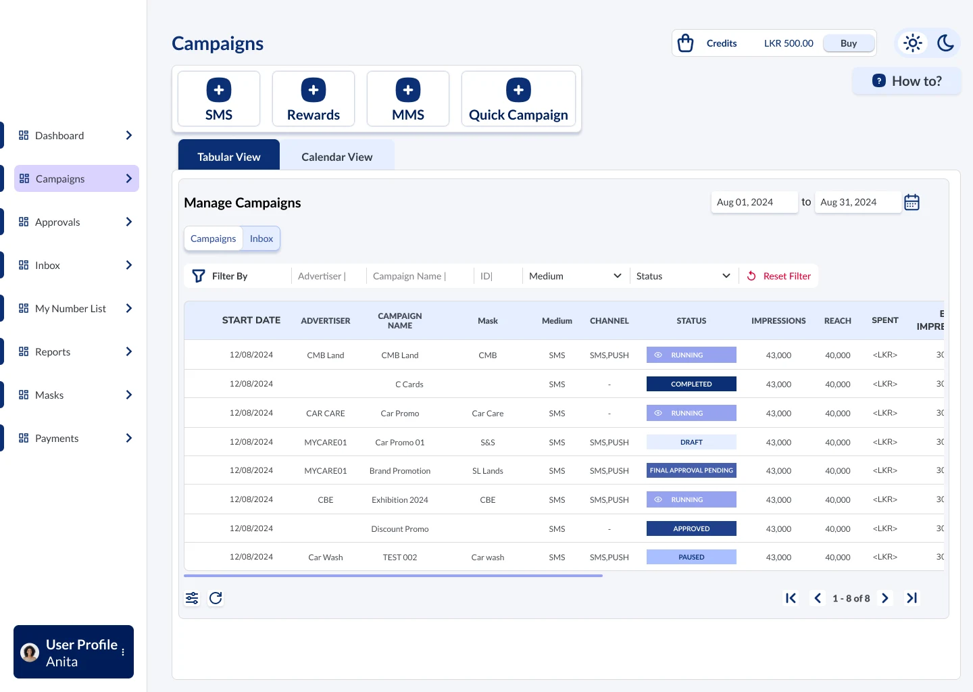
Task: Open the Status filter dropdown
Action: tap(683, 276)
